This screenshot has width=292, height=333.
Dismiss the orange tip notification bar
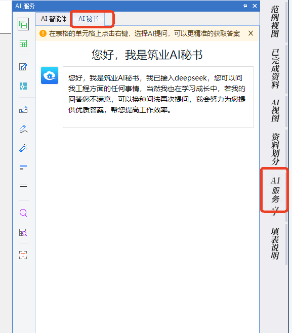251,33
